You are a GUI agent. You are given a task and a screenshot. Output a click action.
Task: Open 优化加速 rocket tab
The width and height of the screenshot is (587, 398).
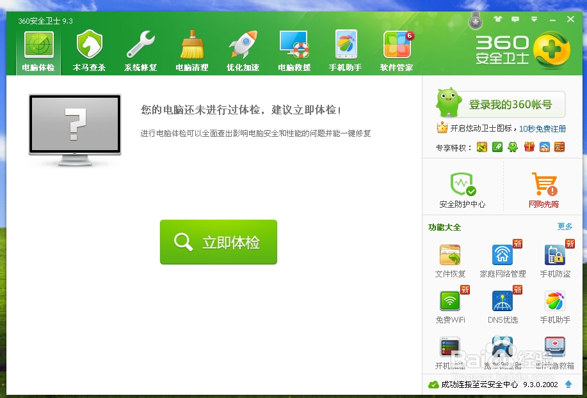click(243, 51)
